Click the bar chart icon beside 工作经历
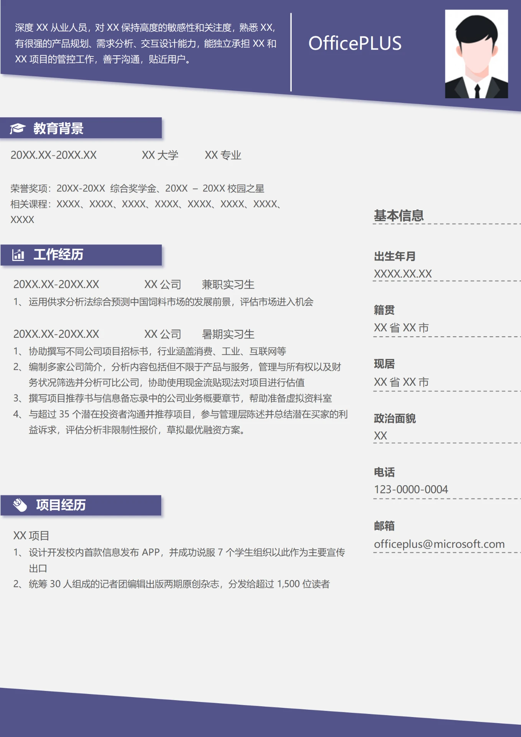Image resolution: width=521 pixels, height=737 pixels. point(18,254)
